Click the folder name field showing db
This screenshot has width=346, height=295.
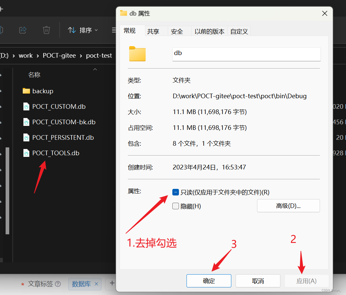[246, 54]
